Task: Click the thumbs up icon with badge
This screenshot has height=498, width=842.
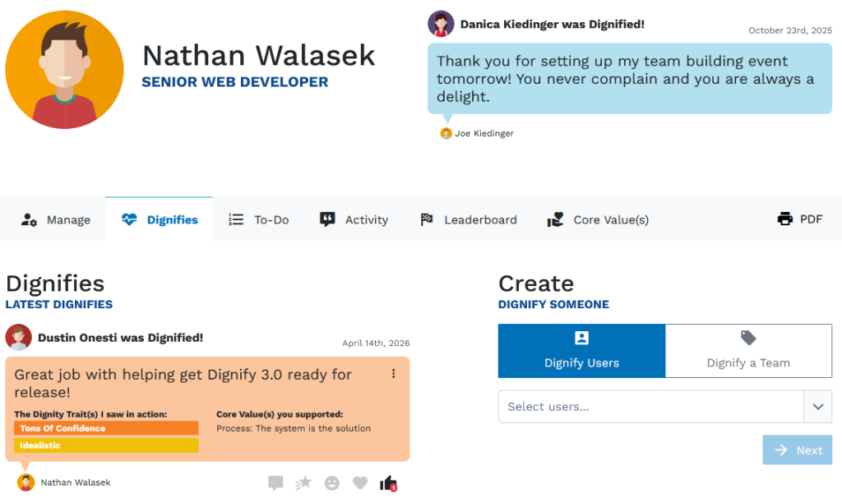Action: pyautogui.click(x=388, y=483)
